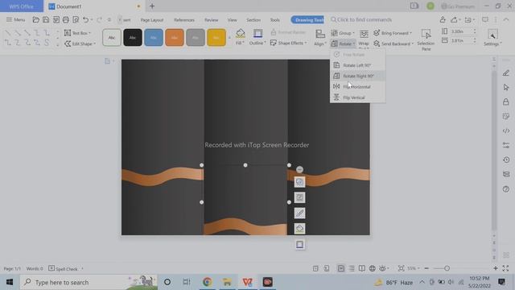The height and width of the screenshot is (290, 515).
Task: Open the Page Layout tab
Action: [x=152, y=20]
